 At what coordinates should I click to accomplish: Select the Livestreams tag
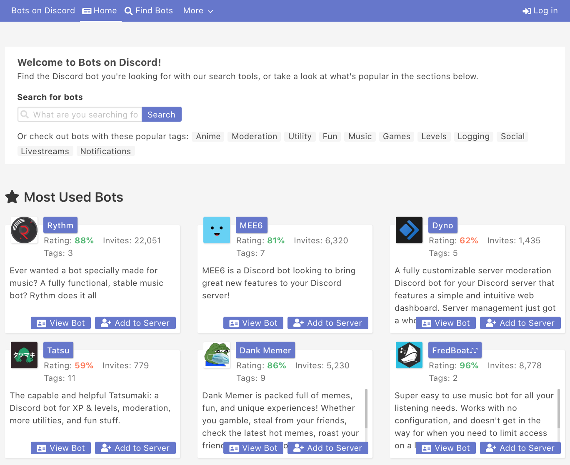pyautogui.click(x=45, y=151)
